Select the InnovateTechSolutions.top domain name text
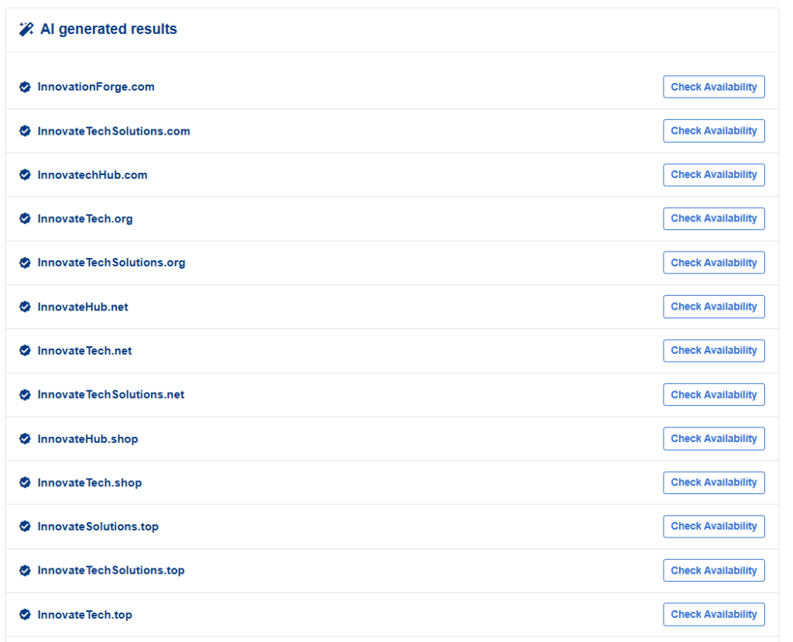The width and height of the screenshot is (793, 642). 111,572
